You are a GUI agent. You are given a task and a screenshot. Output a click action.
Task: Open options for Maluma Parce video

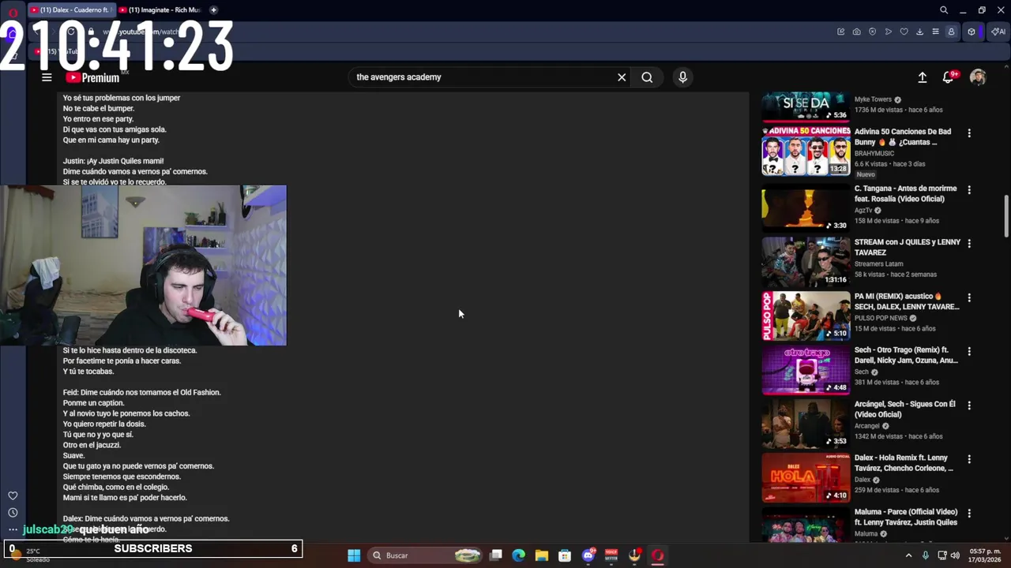969,514
